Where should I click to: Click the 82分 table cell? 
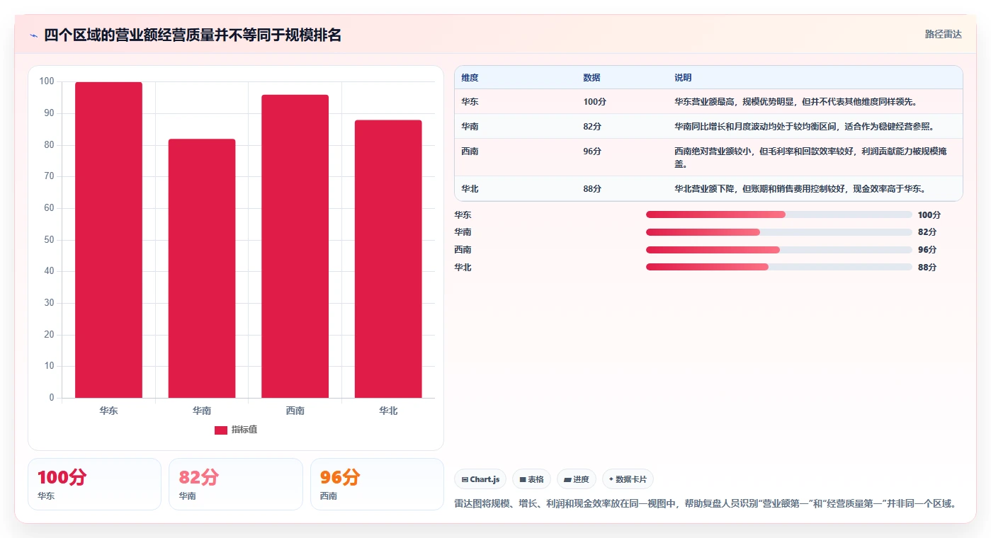pyautogui.click(x=592, y=127)
